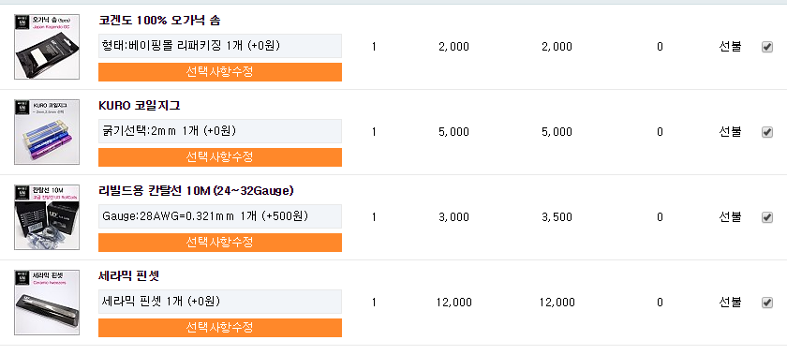Click 선택사항수정 for 코겐도 오가닉 솜
This screenshot has width=787, height=355.
tap(220, 72)
